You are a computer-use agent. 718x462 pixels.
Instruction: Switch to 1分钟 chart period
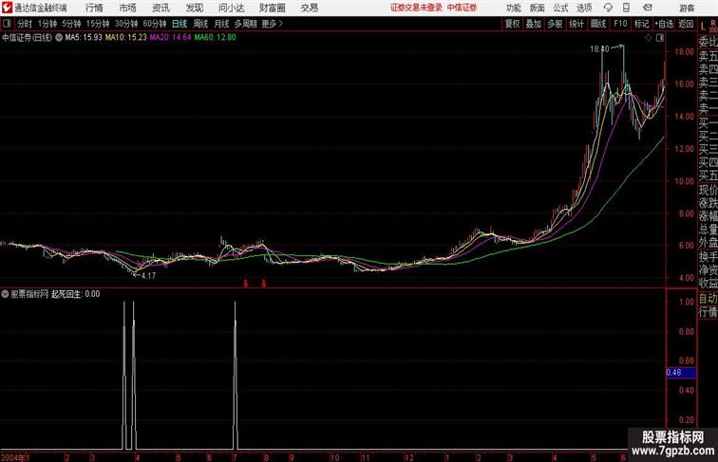pos(47,24)
